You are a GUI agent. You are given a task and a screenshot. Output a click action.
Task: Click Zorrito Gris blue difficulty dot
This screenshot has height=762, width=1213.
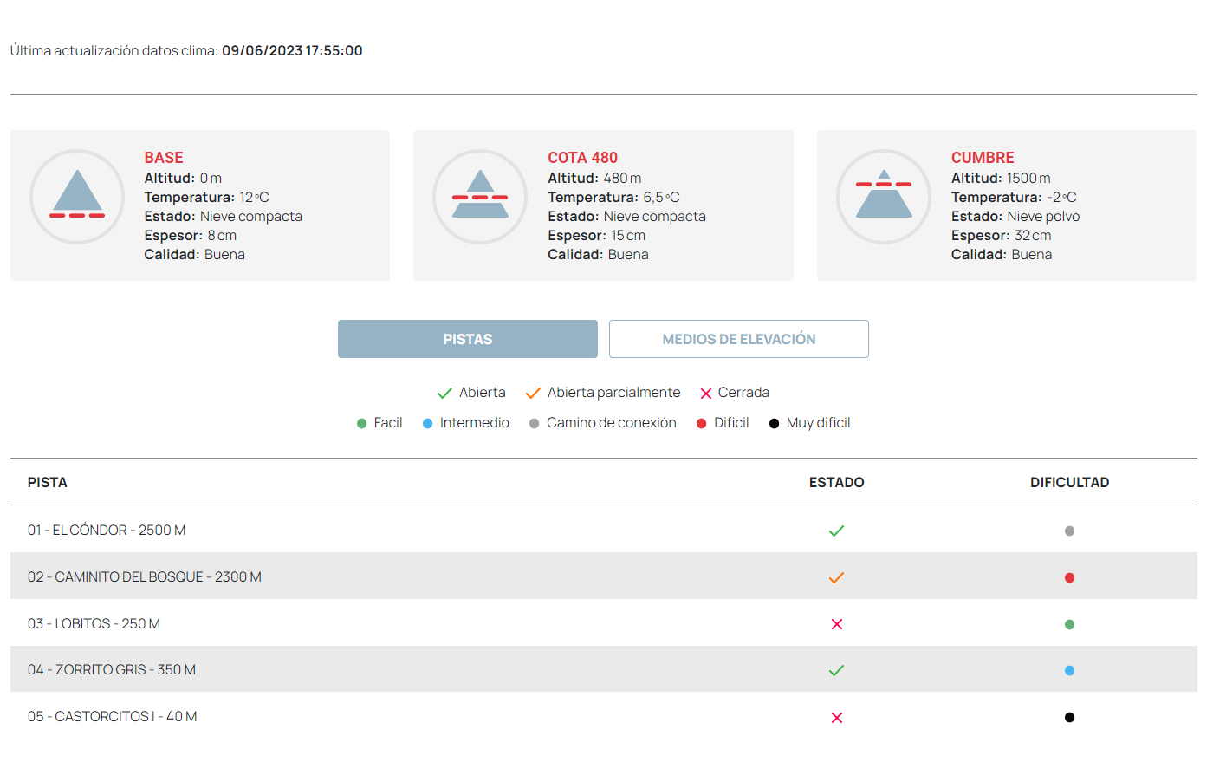click(1069, 670)
